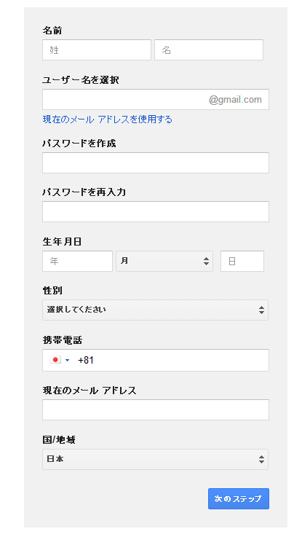302x537 pixels.
Task: Click up-down arrows on month selector
Action: click(206, 261)
